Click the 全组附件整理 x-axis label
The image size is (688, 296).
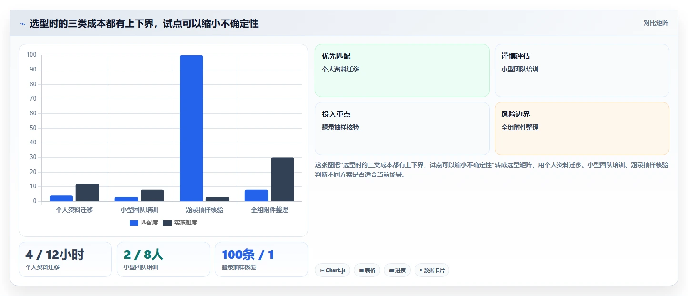270,210
